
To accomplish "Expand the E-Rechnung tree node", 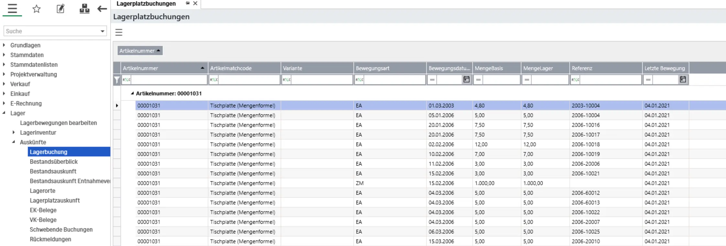I will pos(4,103).
